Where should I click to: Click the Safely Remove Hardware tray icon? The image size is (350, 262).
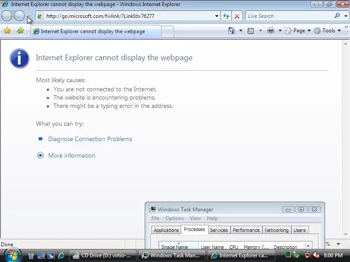click(x=297, y=255)
